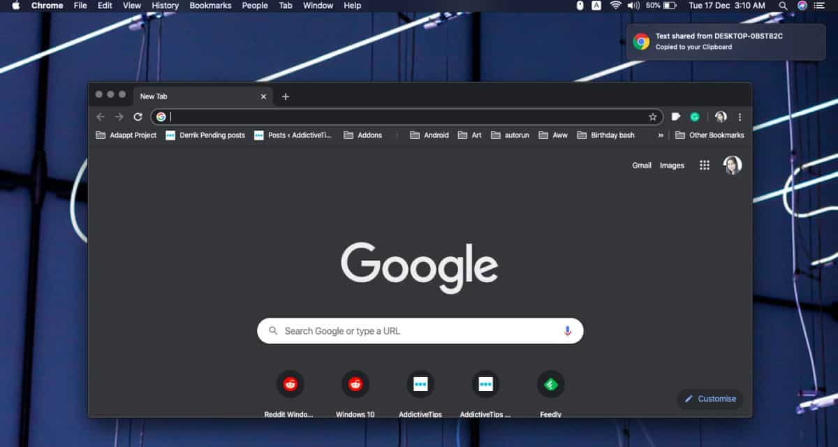Click the magnifier icon in Google search box
Image resolution: width=838 pixels, height=447 pixels.
272,331
